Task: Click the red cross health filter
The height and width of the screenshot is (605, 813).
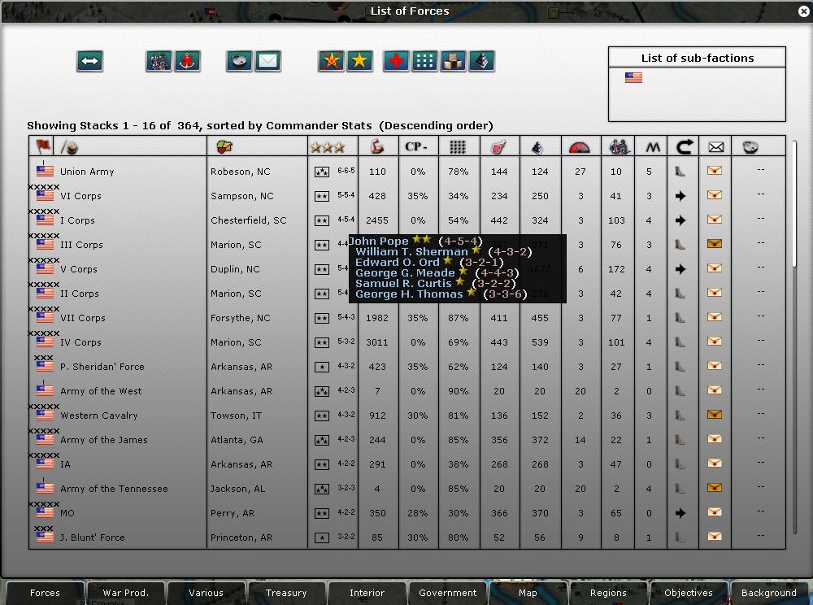Action: click(x=396, y=61)
